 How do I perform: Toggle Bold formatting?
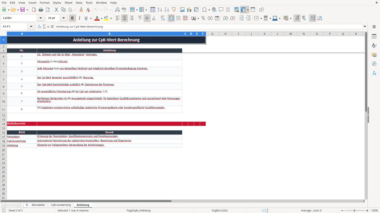(x=73, y=18)
